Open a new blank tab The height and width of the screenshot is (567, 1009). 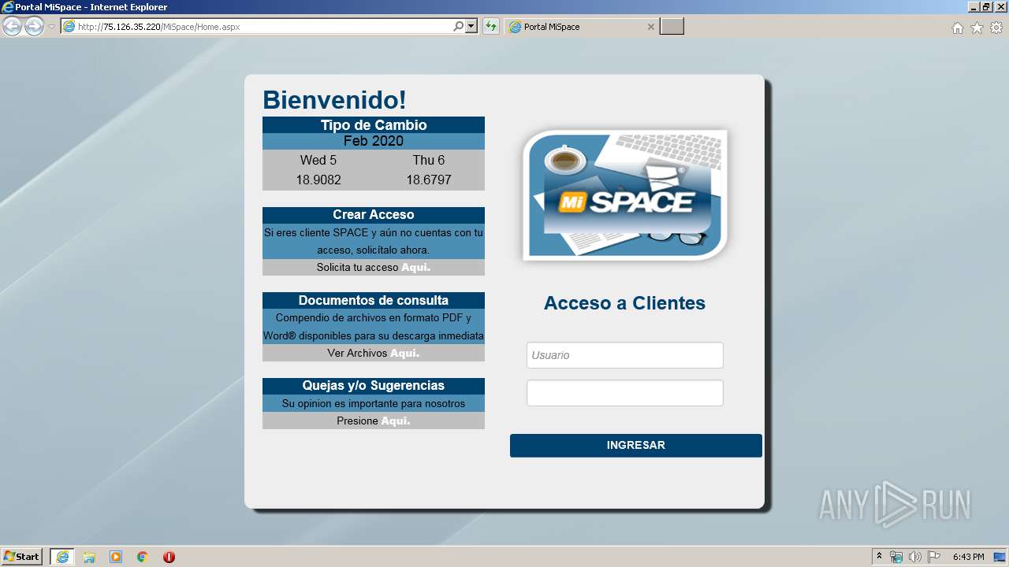672,27
